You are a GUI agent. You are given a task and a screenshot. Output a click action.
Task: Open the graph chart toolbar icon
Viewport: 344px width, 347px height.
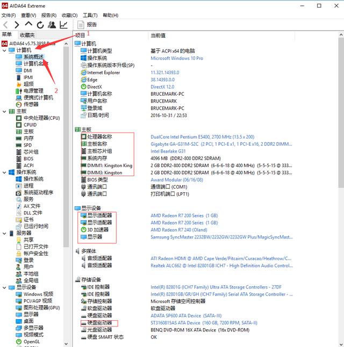tap(63, 25)
